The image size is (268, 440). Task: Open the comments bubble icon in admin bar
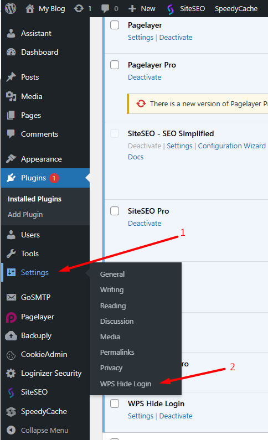(x=105, y=9)
